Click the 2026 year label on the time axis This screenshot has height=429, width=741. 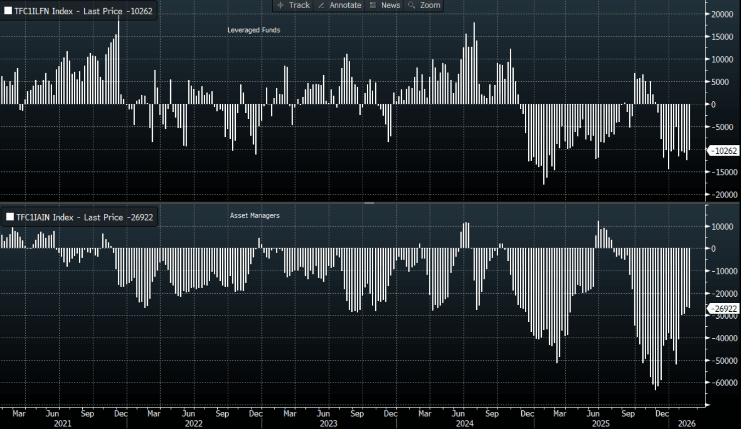tap(686, 423)
